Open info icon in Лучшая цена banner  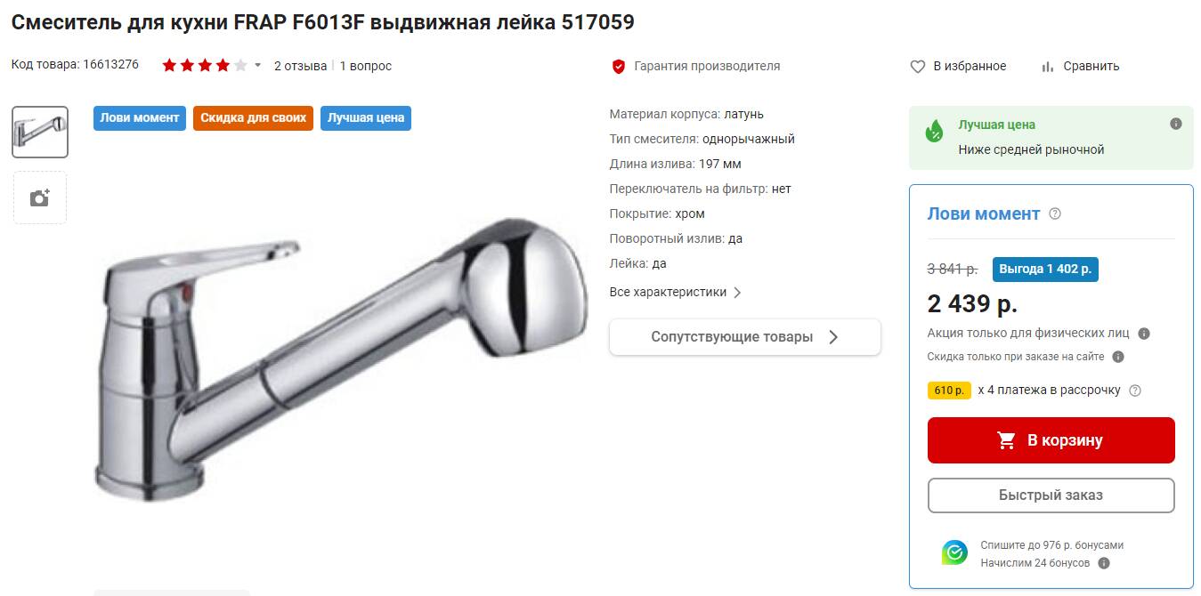[1176, 124]
